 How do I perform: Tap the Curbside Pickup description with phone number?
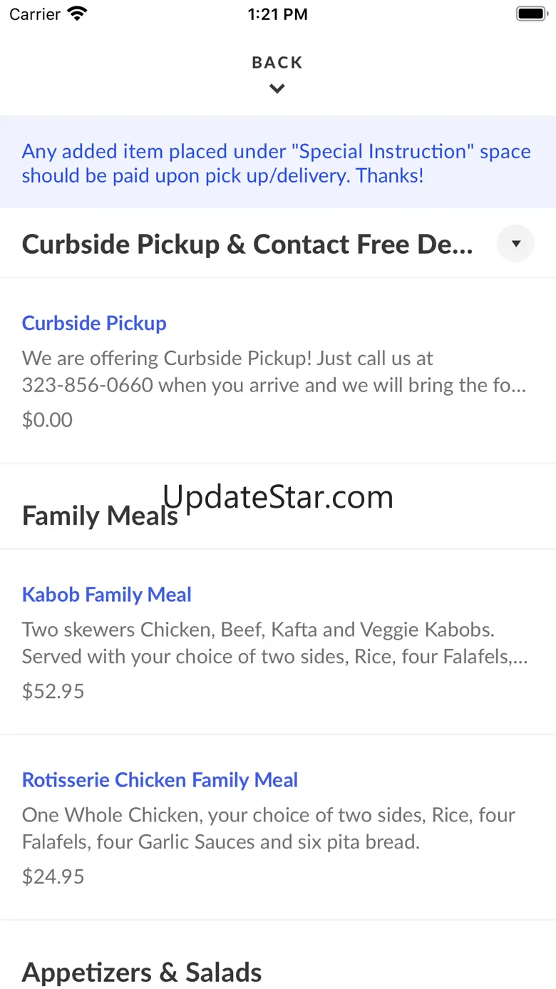274,371
